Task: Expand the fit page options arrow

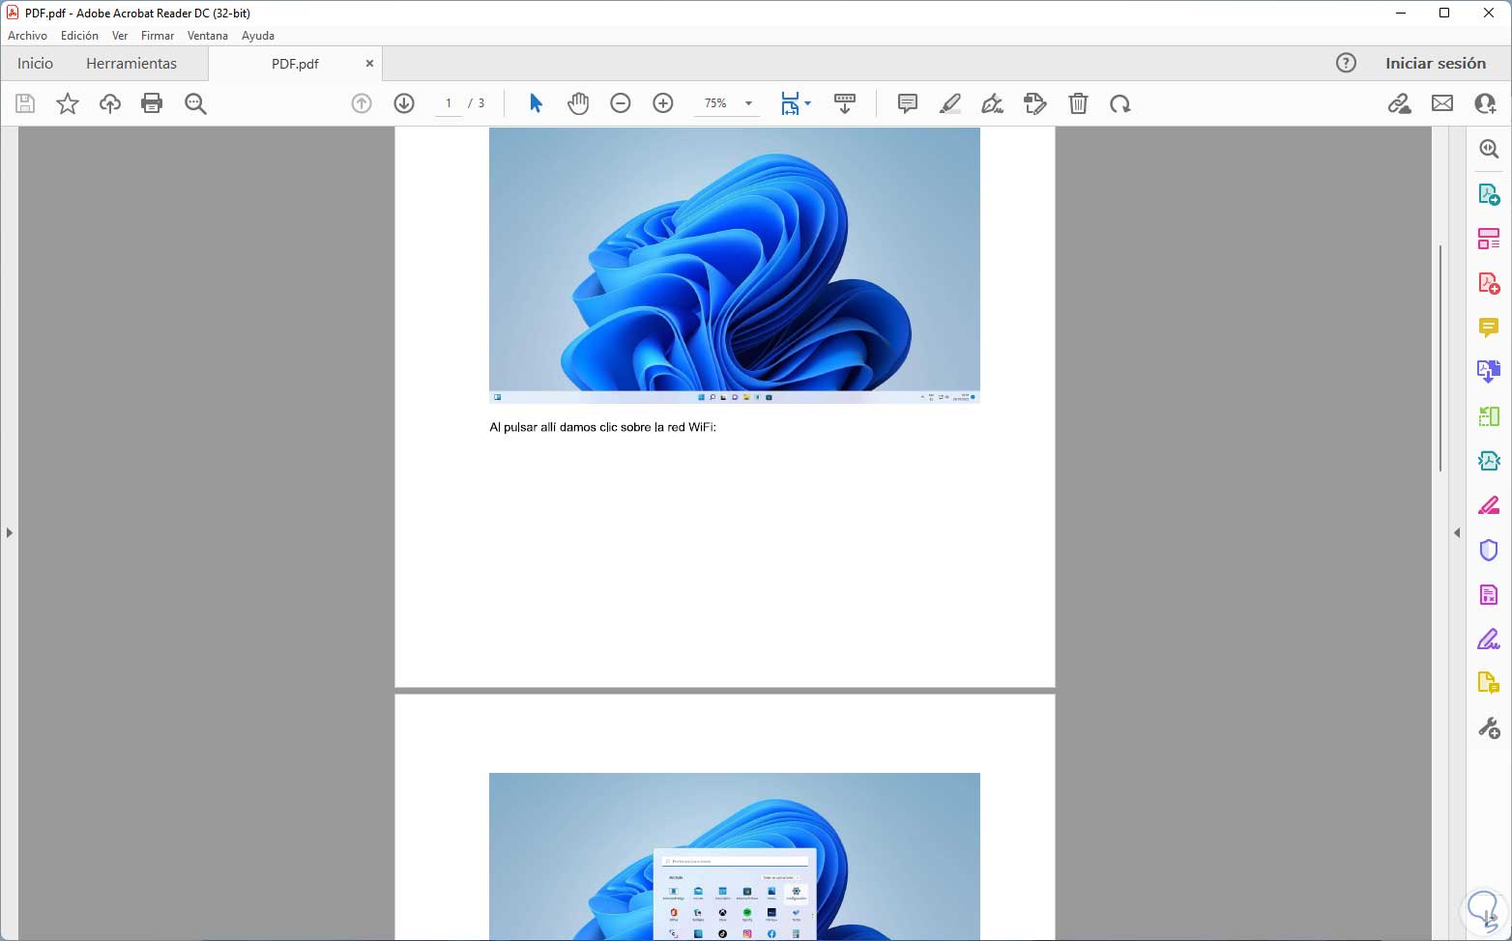Action: 807,103
